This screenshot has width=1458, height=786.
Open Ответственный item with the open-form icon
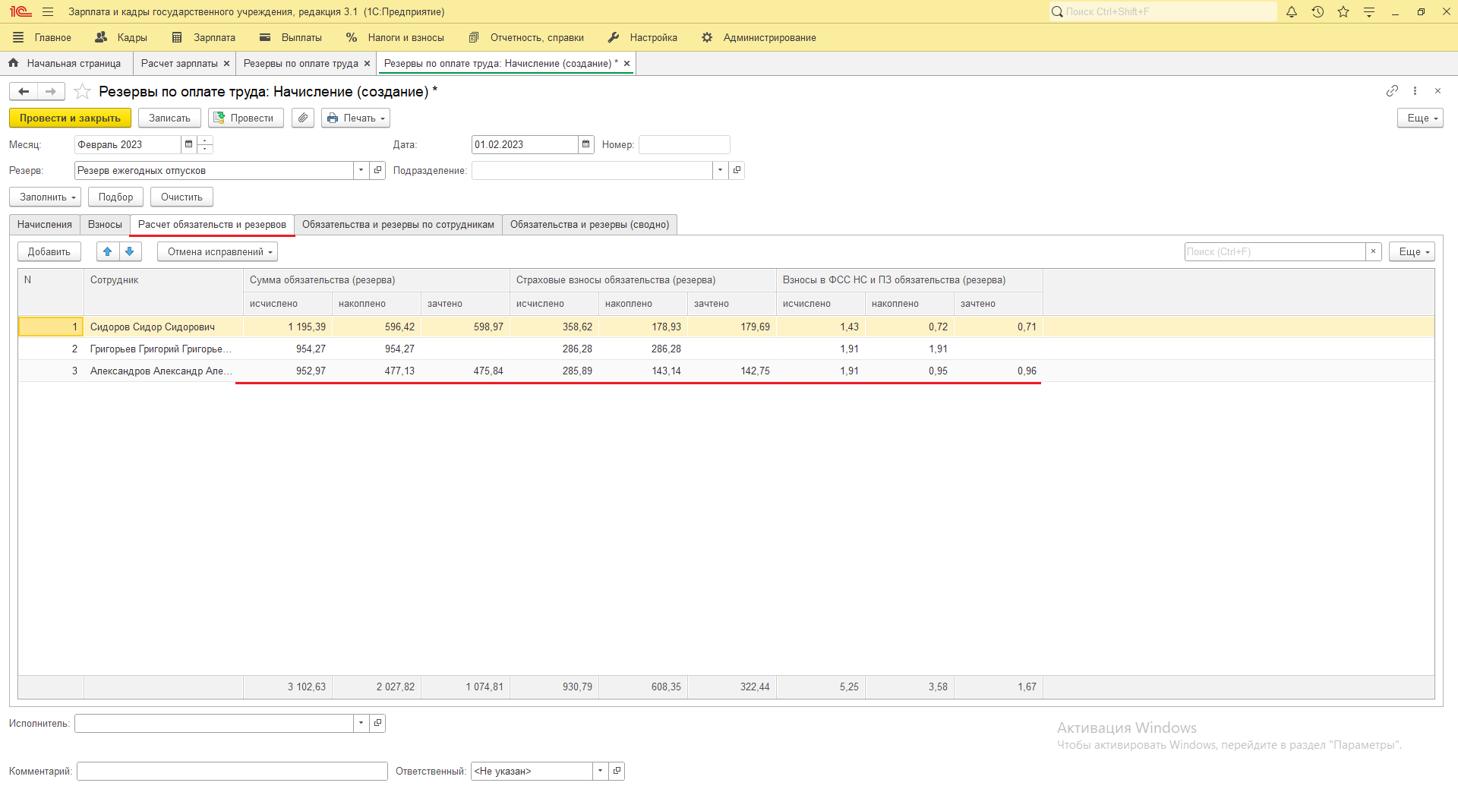point(617,771)
